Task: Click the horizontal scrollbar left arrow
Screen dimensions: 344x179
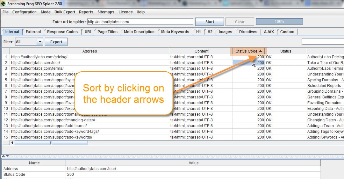Action: [12, 143]
